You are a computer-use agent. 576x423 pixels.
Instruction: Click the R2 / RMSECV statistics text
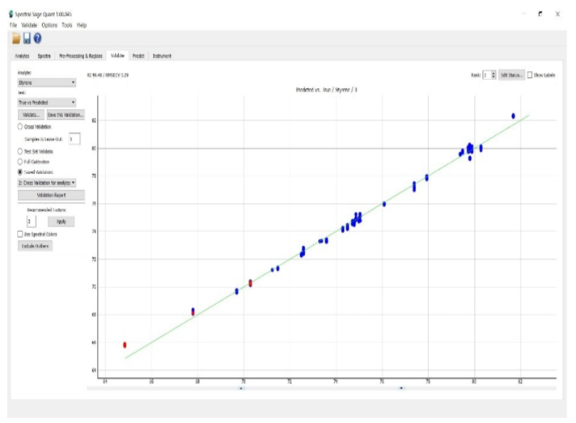click(x=108, y=75)
